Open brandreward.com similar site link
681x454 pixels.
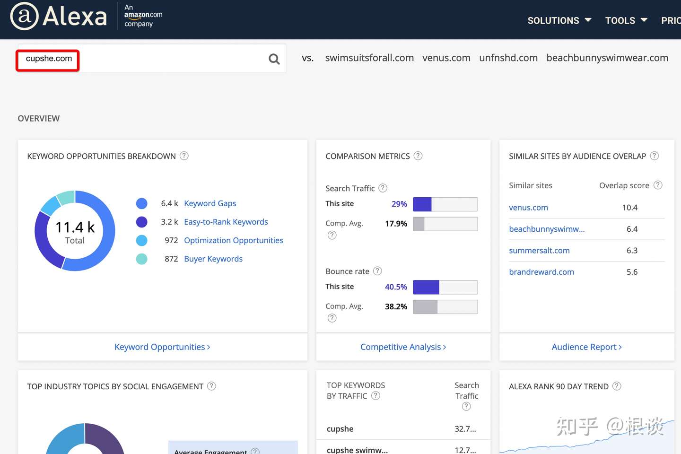541,272
